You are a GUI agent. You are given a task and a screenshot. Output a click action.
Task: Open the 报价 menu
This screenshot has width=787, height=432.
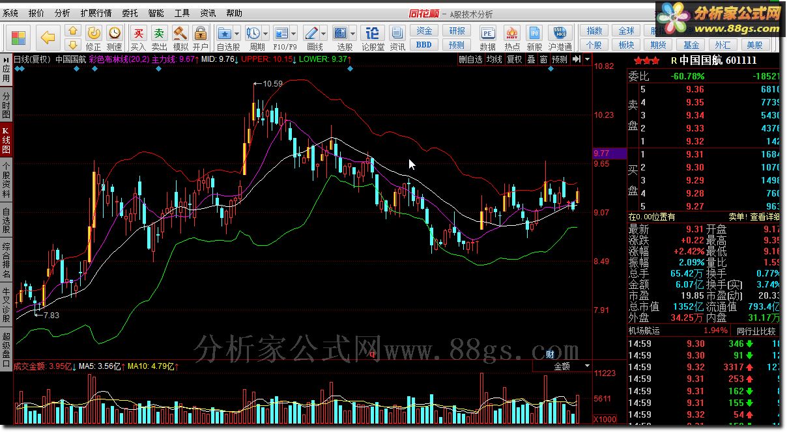point(36,13)
